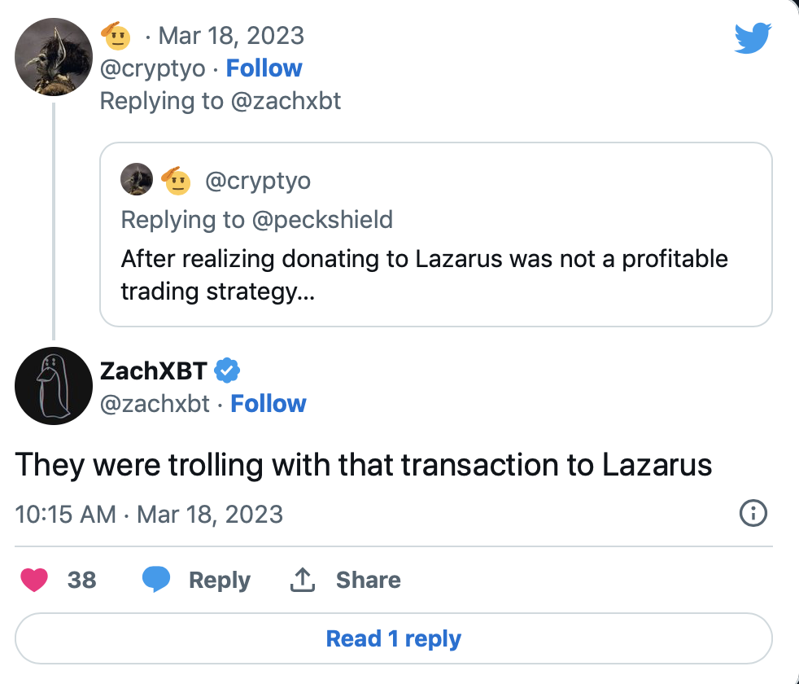Follow the @cryptyo account
Viewport: 799px width, 684px height.
coord(264,68)
